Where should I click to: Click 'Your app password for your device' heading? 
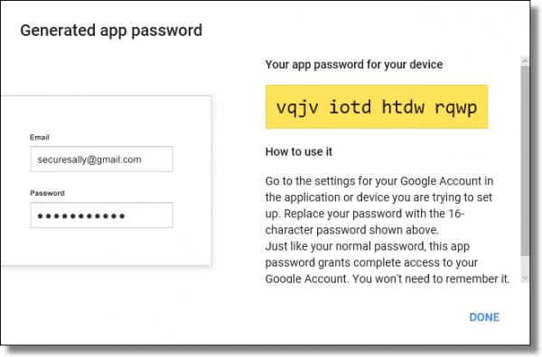click(354, 65)
